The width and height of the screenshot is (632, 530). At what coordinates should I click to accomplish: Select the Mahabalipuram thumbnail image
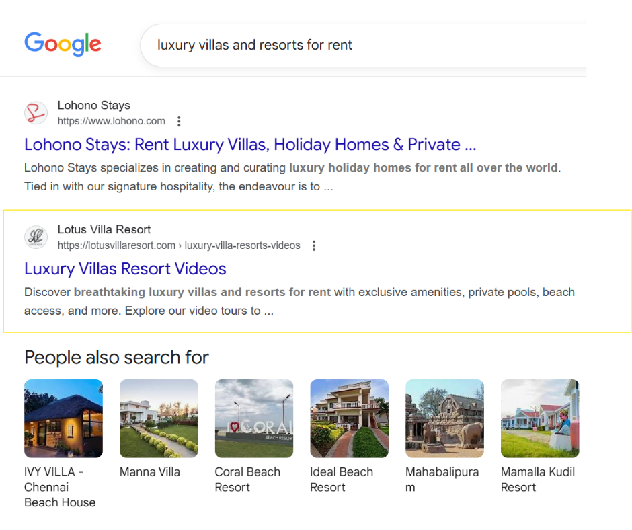click(x=444, y=418)
